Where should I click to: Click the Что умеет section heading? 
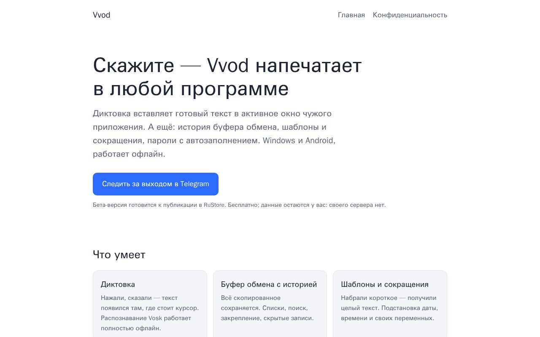pos(119,255)
